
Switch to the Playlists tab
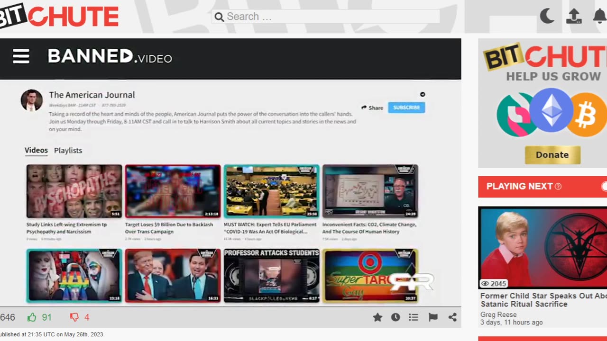(68, 150)
